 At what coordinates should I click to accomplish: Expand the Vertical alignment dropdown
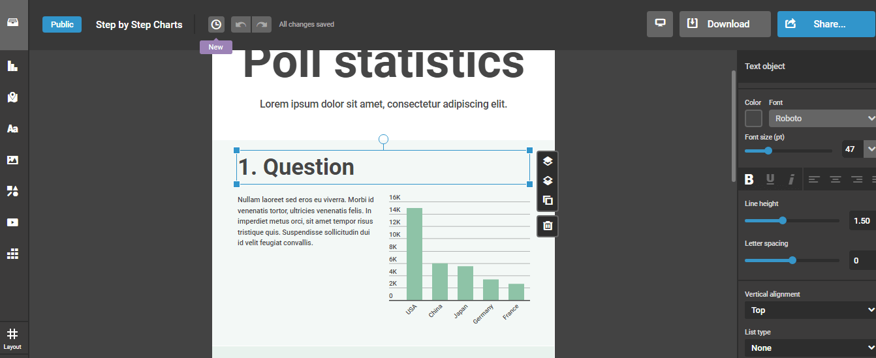[x=809, y=310]
